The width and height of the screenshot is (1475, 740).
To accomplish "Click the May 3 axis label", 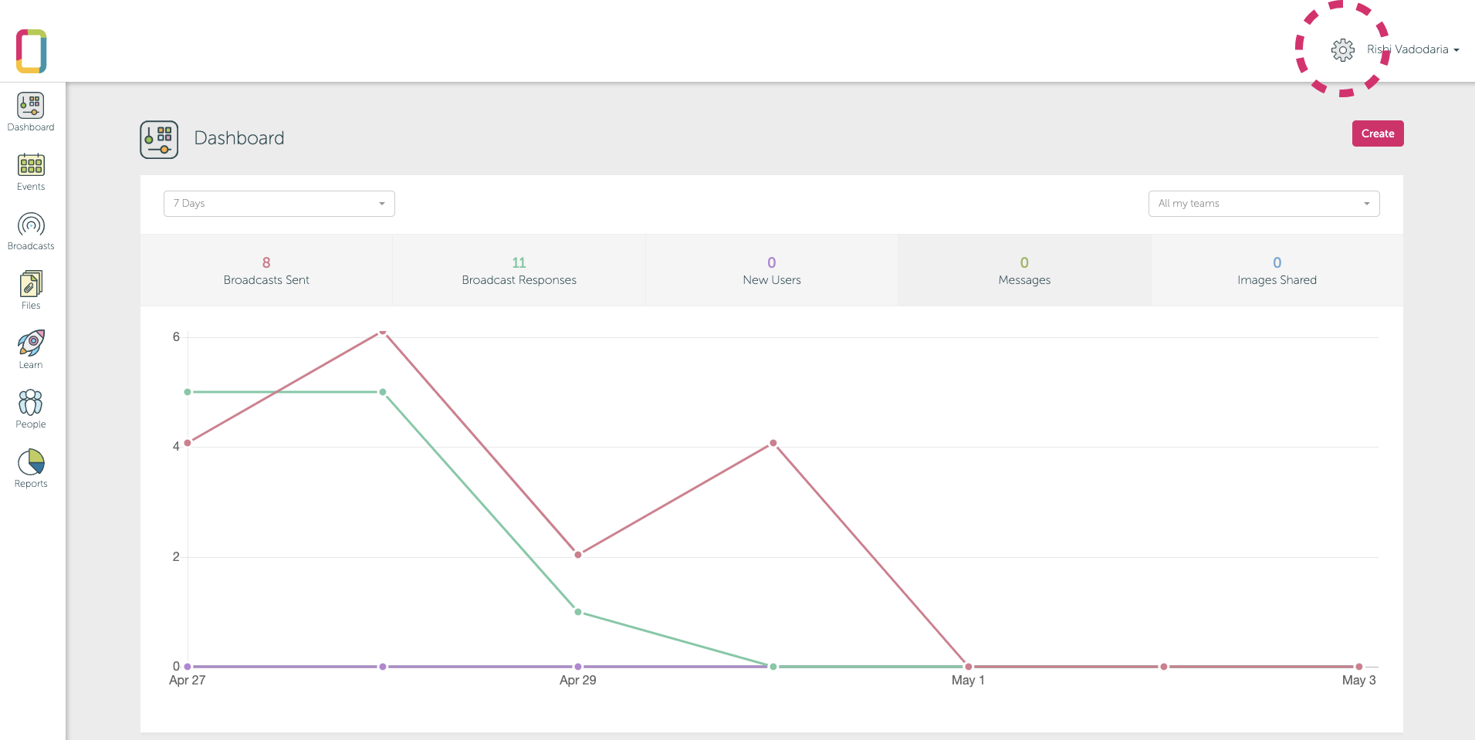I will coord(1359,681).
